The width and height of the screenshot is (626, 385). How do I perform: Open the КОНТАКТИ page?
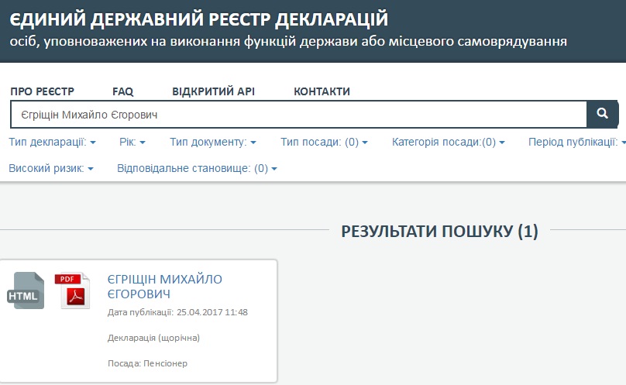click(x=322, y=91)
